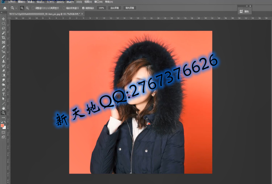Select the Smudge tool

(x=3, y=80)
